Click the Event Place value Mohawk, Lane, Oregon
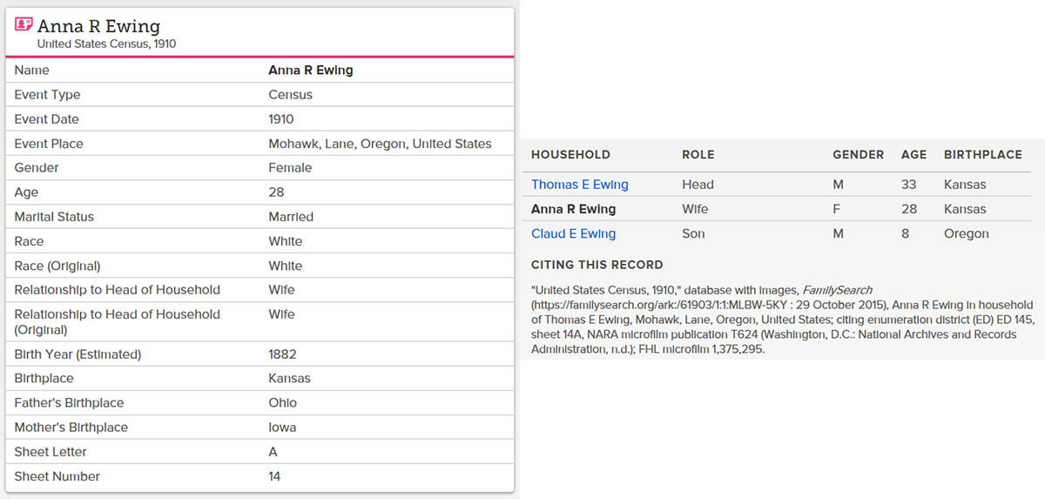Viewport: 1045px width, 499px height. [380, 144]
